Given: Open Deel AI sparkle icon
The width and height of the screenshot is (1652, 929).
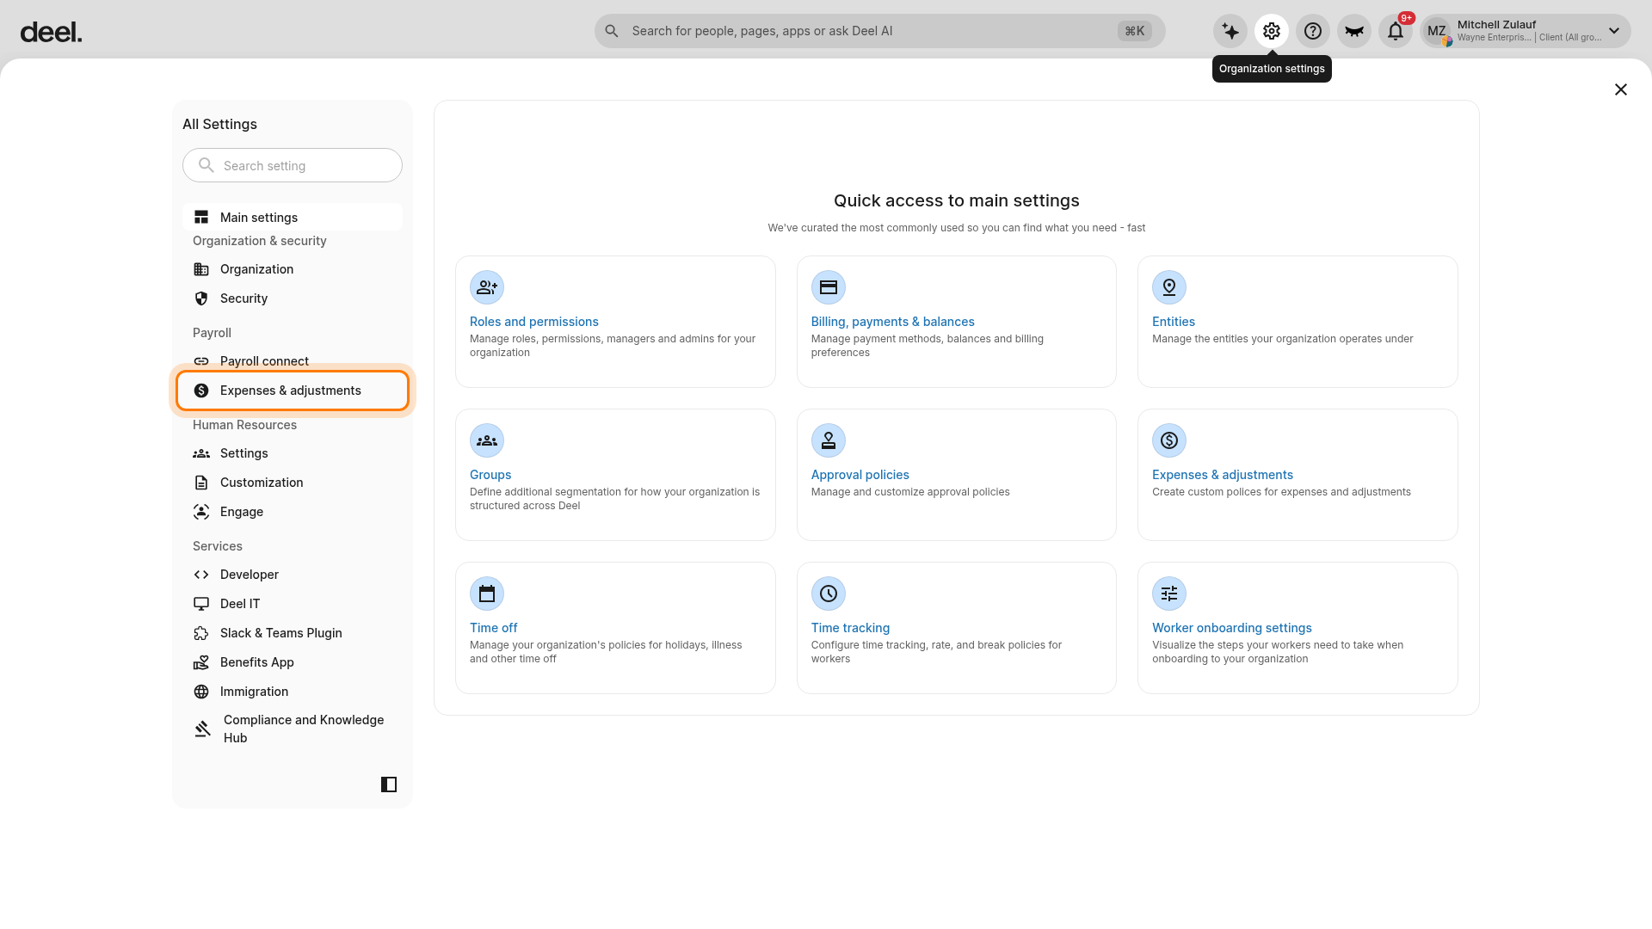Looking at the screenshot, I should 1230,31.
